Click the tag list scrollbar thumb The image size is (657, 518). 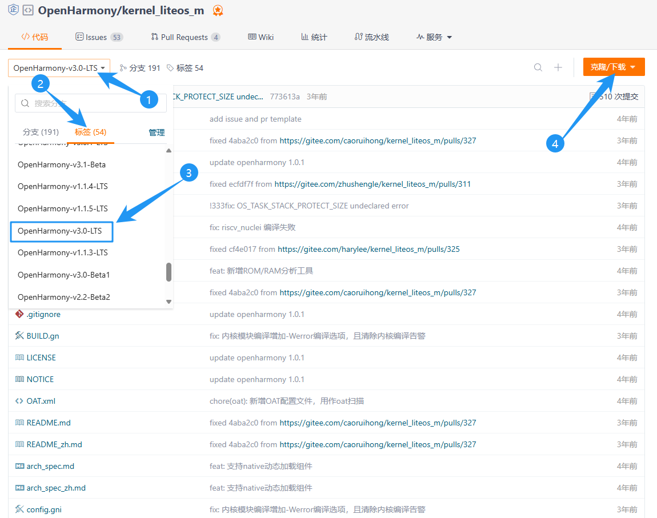[169, 272]
